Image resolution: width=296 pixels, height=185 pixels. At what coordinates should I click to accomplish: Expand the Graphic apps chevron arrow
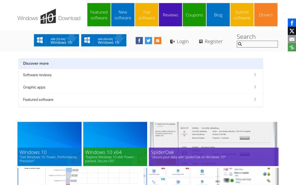(255, 87)
